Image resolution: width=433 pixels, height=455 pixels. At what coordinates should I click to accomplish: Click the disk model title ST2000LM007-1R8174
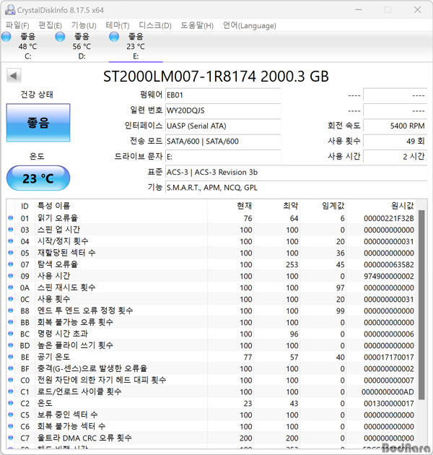pyautogui.click(x=180, y=77)
